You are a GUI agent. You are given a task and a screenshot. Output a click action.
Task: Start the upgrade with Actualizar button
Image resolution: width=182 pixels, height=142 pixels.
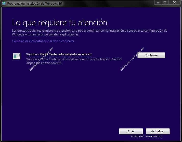point(158,131)
